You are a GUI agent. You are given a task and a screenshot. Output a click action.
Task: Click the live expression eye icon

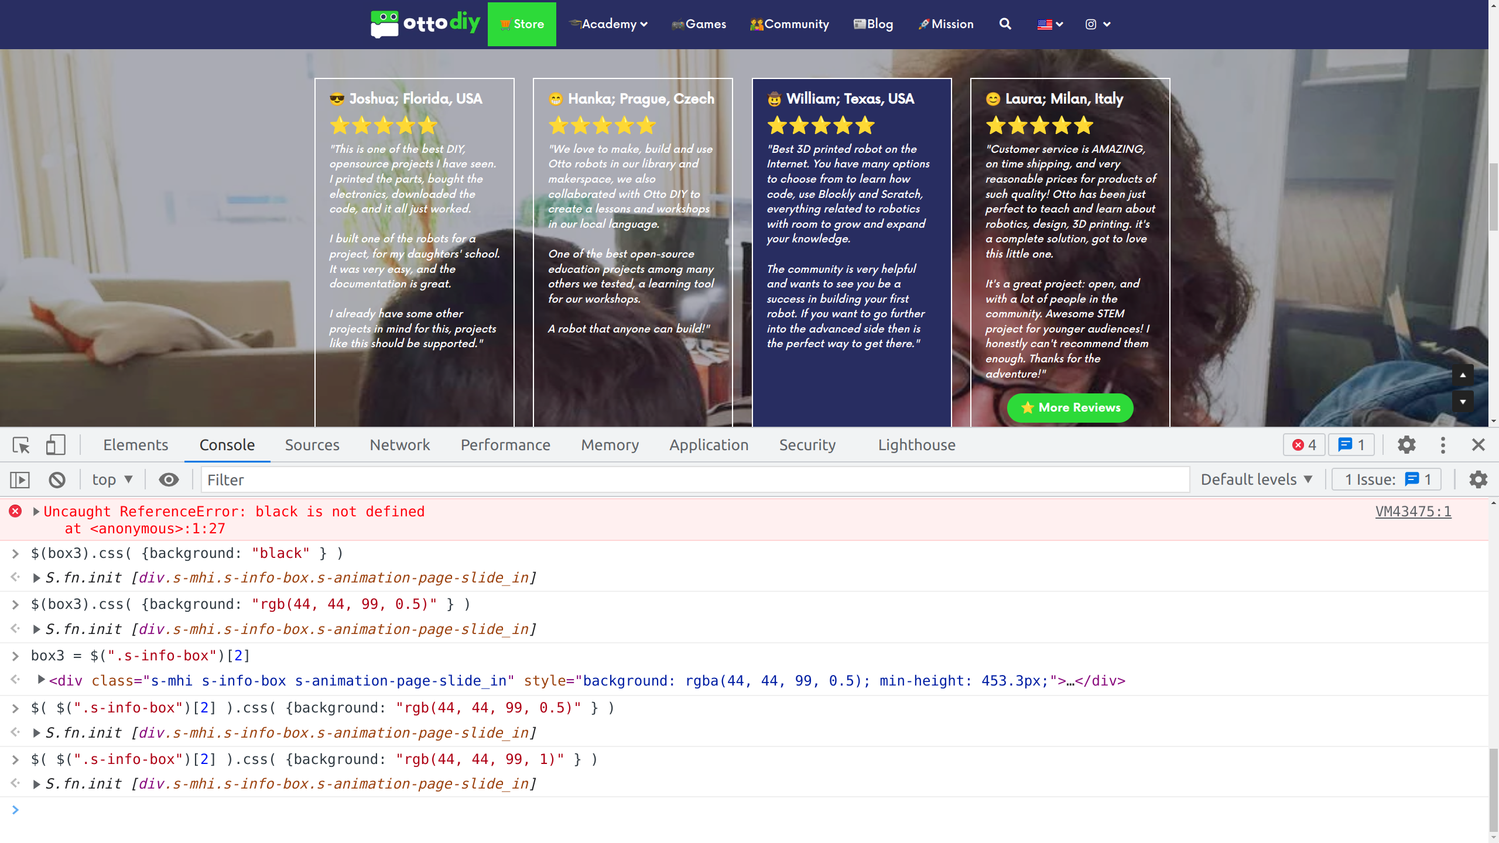point(169,480)
